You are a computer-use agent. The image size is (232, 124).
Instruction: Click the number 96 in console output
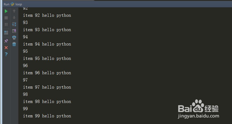click(x=25, y=66)
